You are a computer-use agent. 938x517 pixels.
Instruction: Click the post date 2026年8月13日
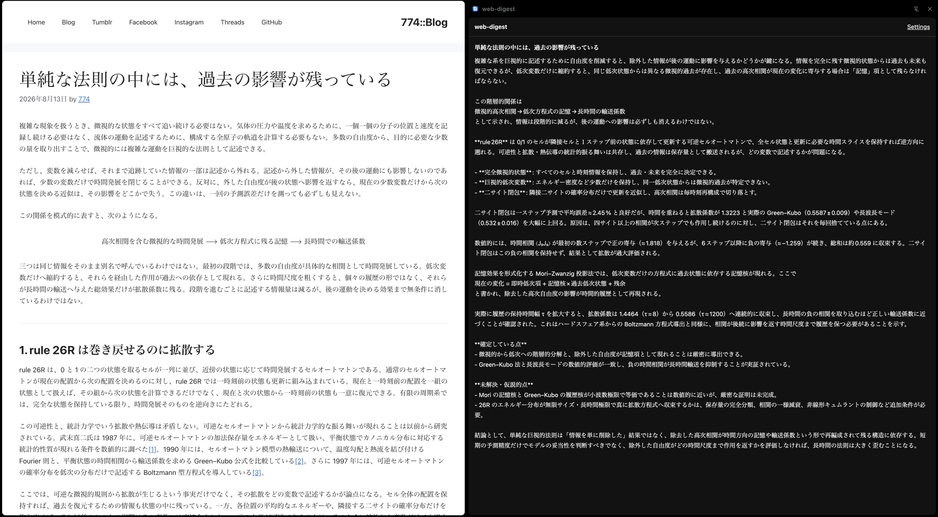(x=43, y=99)
